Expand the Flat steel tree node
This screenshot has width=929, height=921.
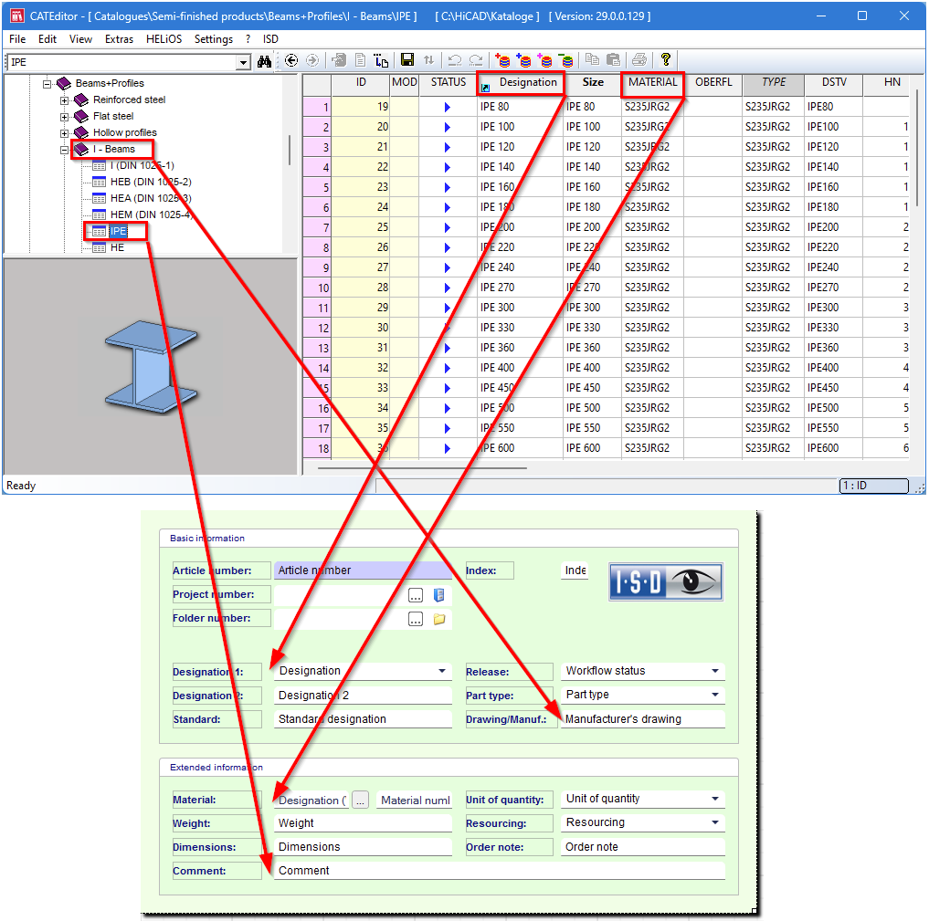(x=64, y=117)
